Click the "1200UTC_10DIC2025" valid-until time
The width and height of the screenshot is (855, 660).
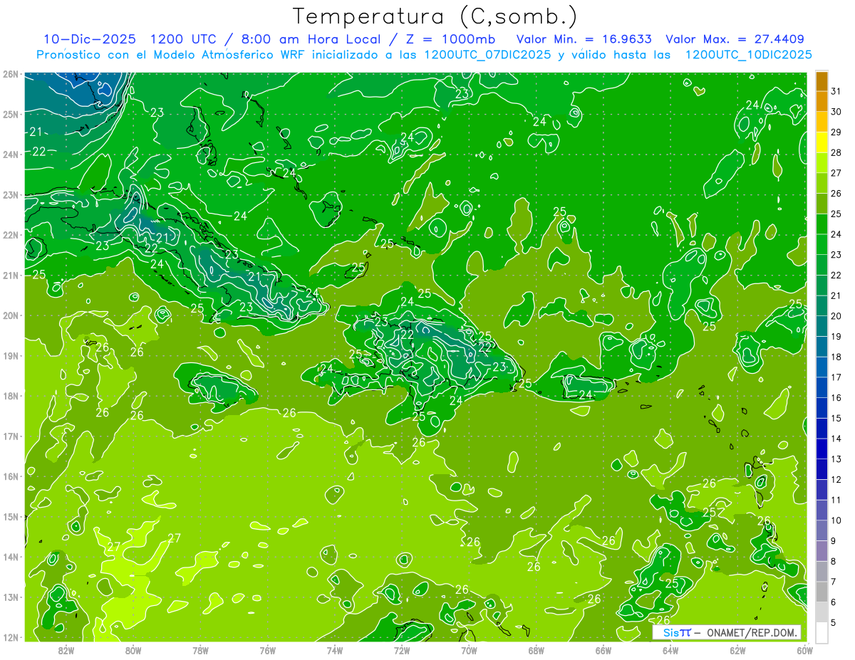(748, 54)
